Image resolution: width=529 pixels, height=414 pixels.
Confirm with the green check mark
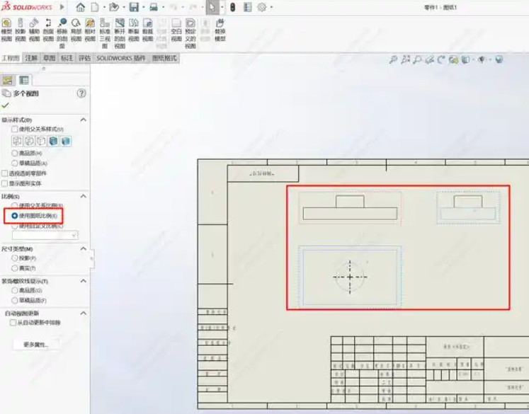[6, 105]
